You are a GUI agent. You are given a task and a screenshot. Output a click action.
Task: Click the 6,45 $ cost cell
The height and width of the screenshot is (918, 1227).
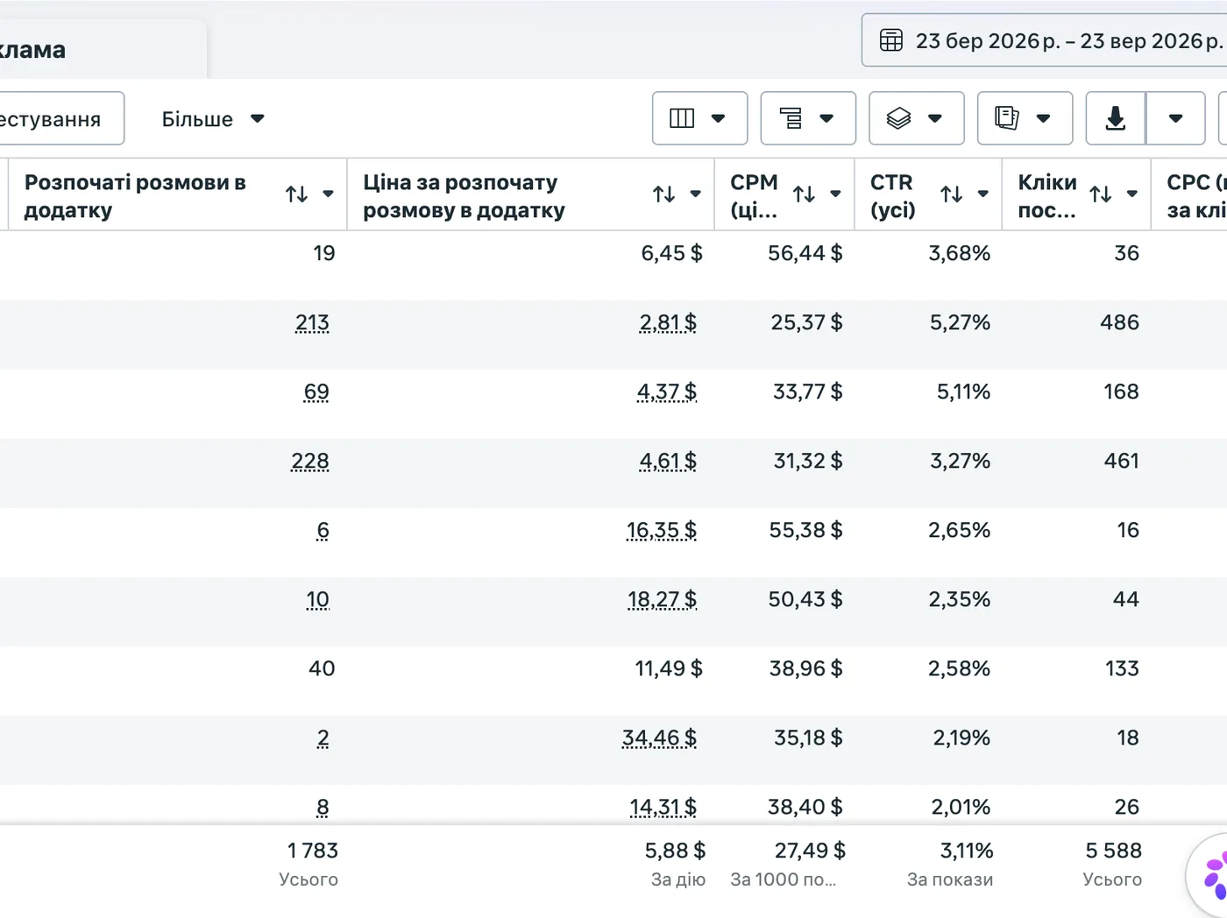point(672,253)
